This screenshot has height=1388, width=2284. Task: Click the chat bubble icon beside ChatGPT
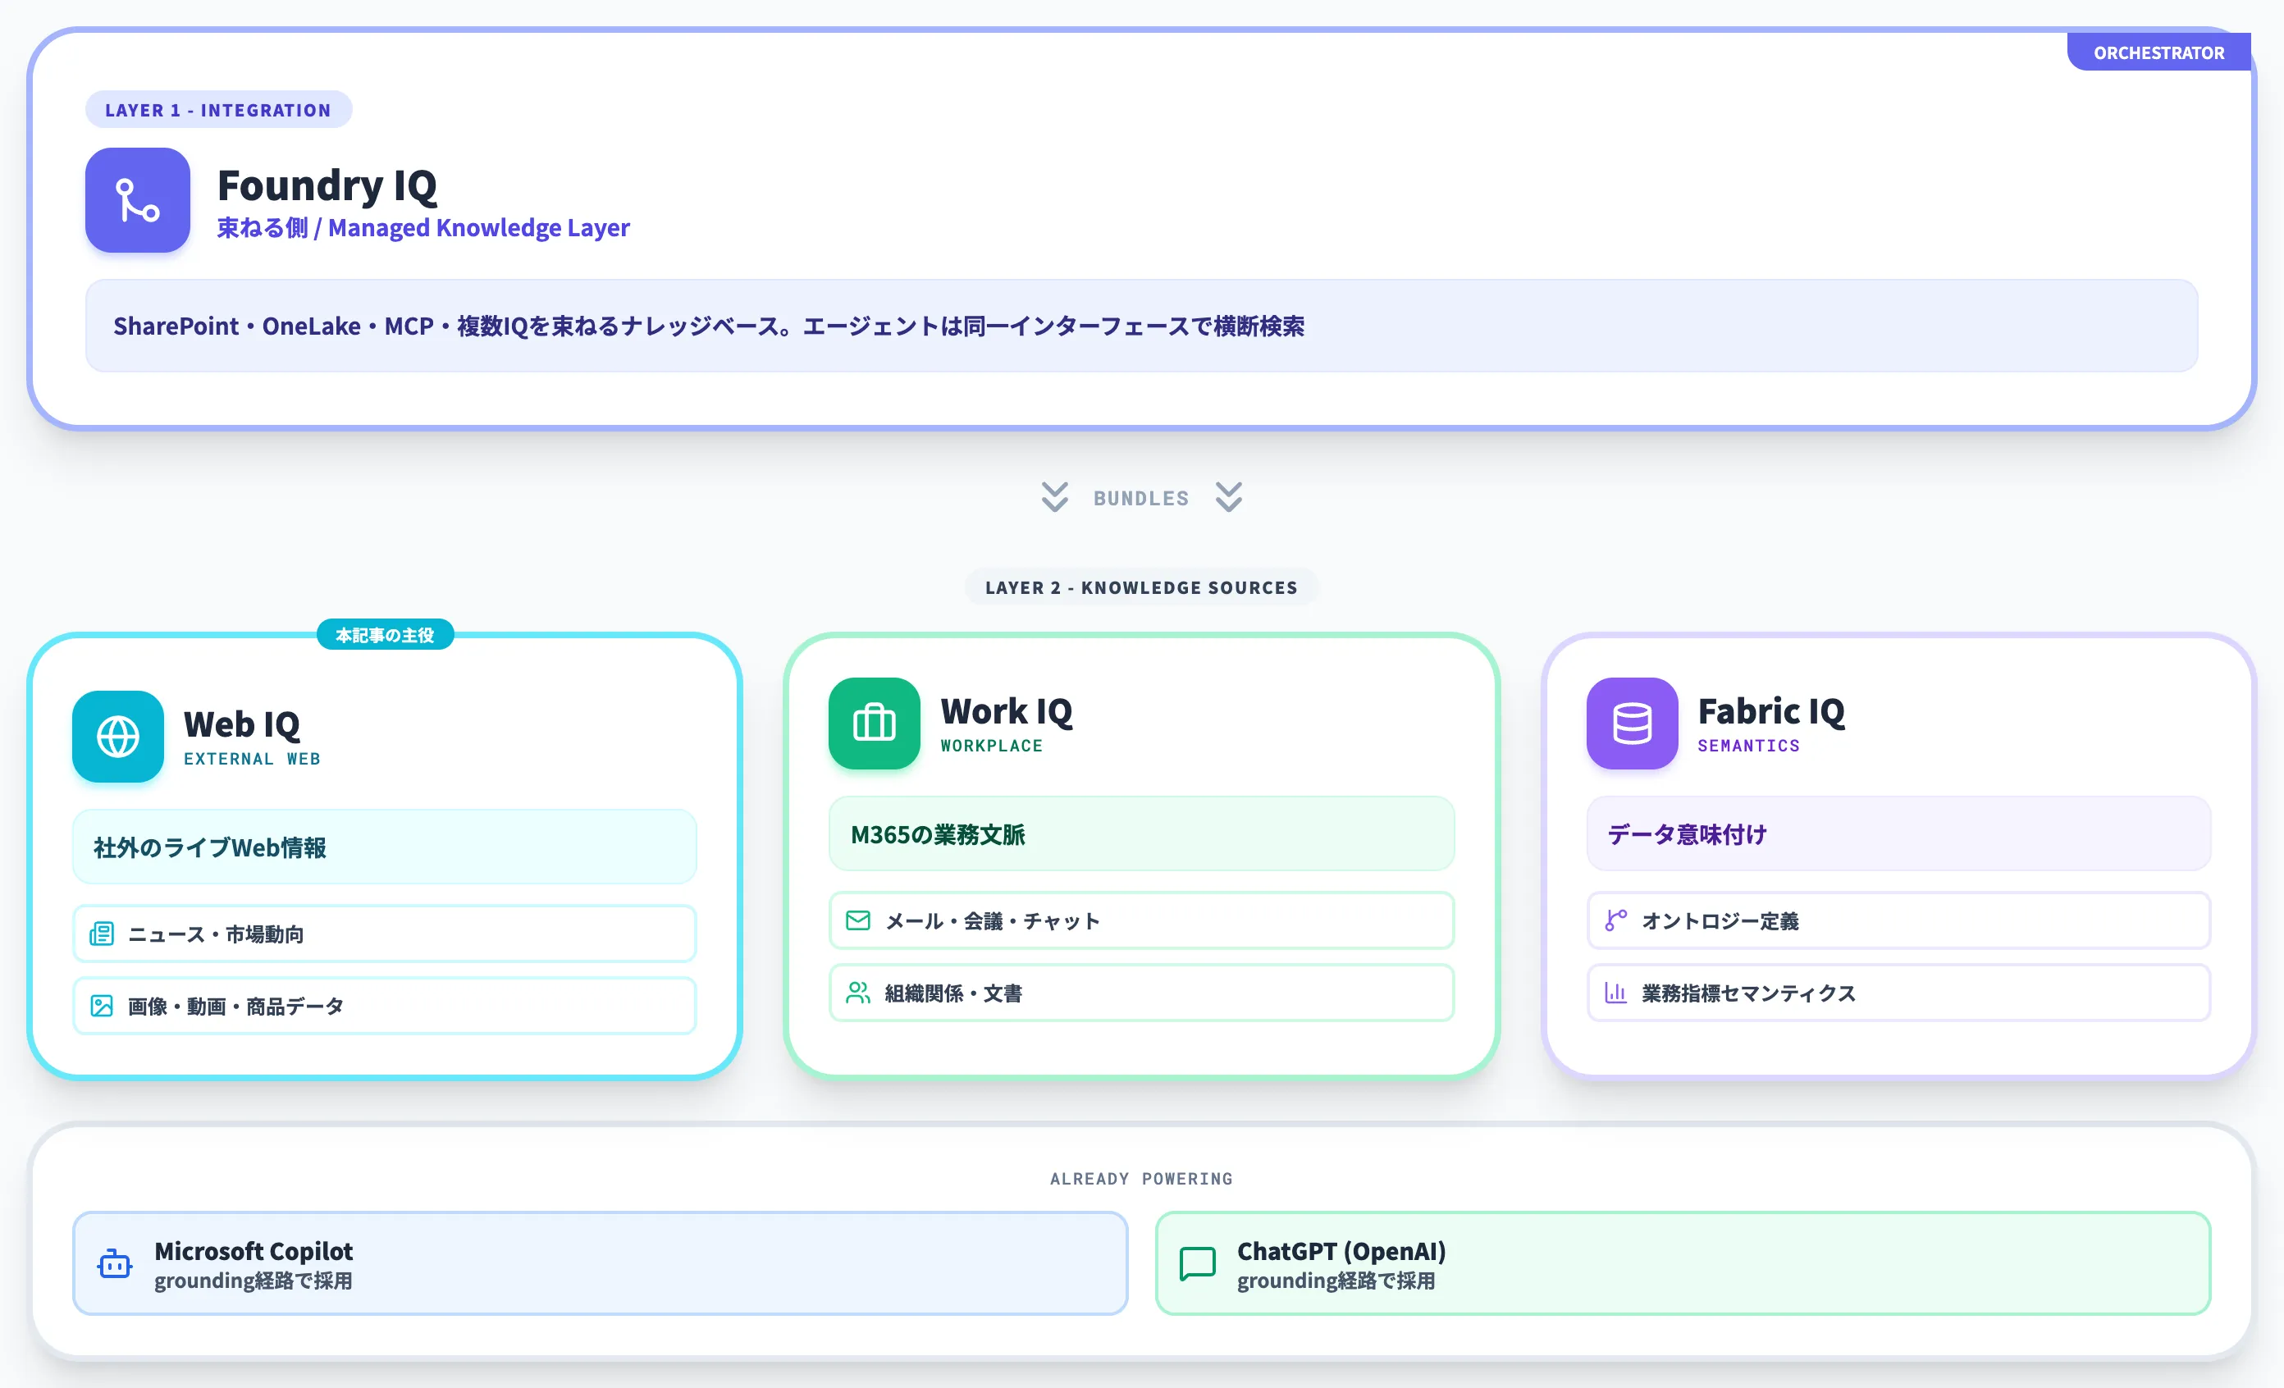(1198, 1264)
